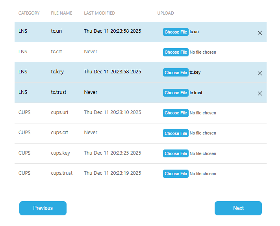Choose a file for cups.uri
The image size is (280, 226).
(176, 113)
